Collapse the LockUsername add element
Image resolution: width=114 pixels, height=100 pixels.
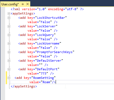click(9, 44)
